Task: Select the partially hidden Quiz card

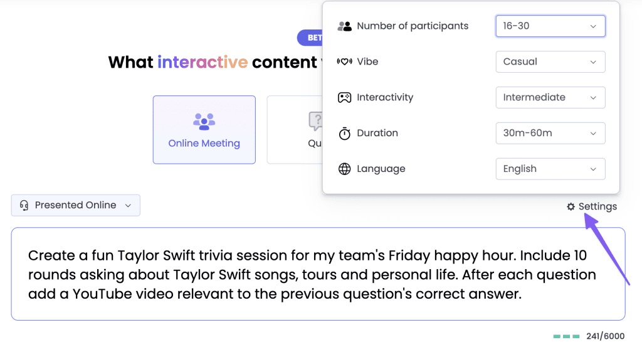Action: coord(295,130)
